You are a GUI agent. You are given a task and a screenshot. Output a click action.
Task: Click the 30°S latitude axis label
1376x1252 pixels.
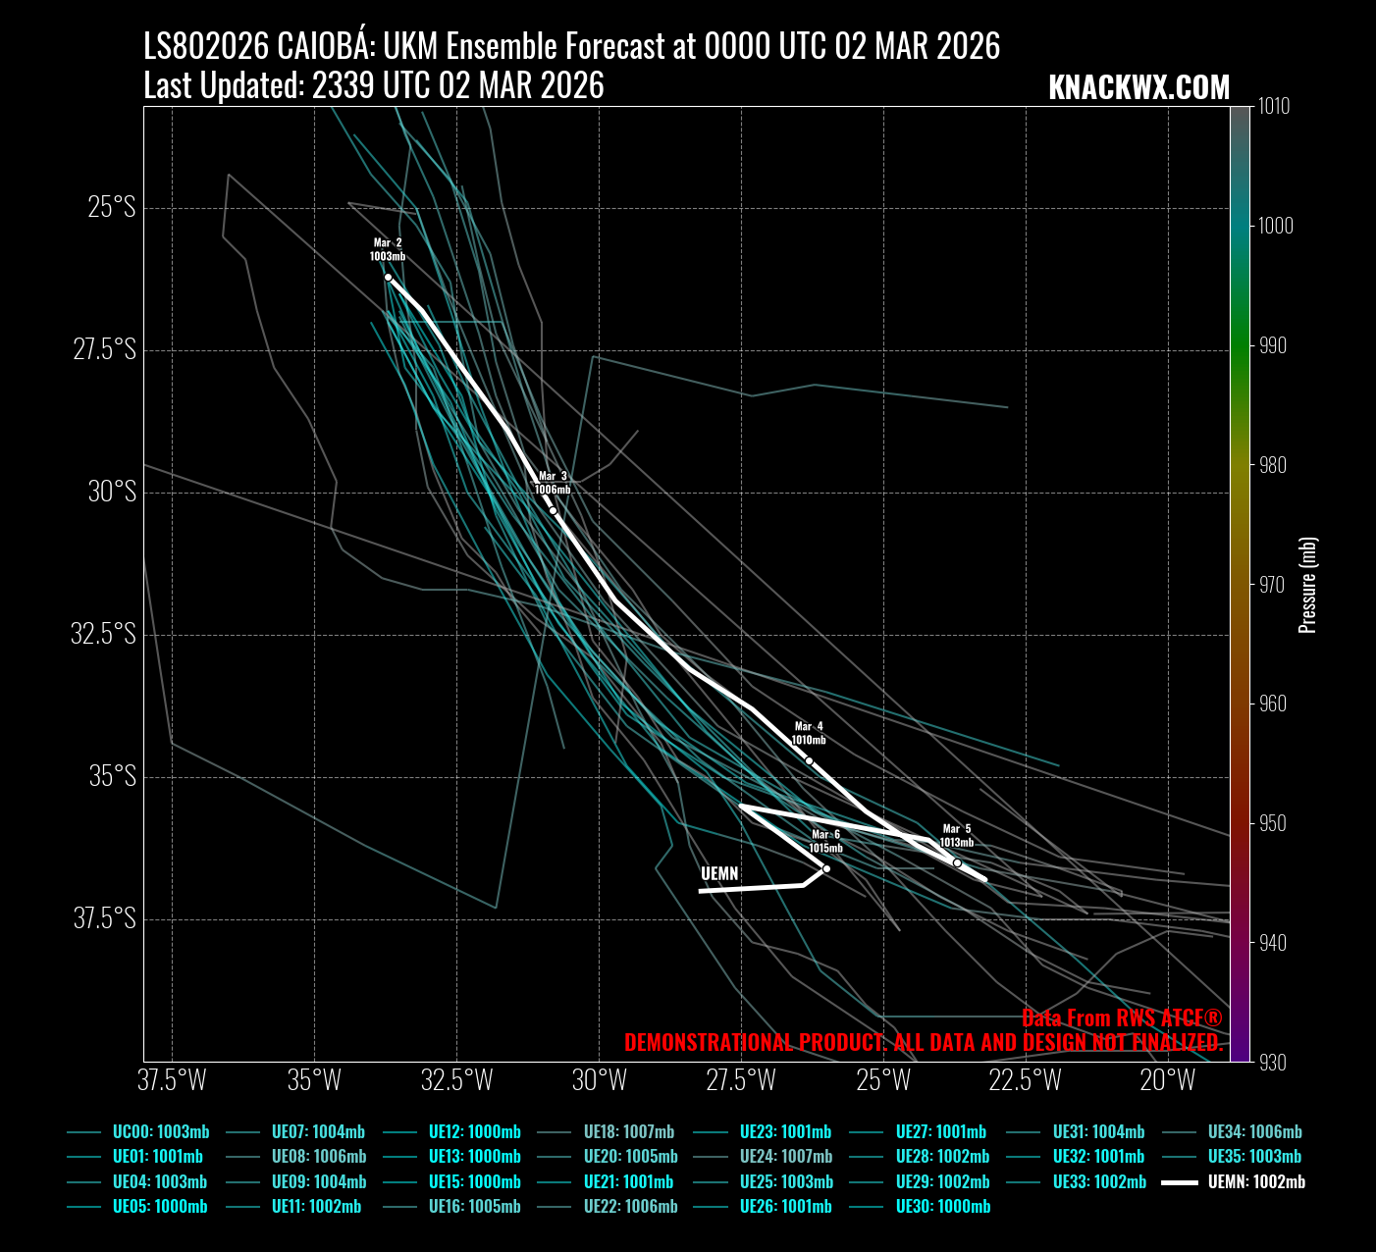pos(112,492)
